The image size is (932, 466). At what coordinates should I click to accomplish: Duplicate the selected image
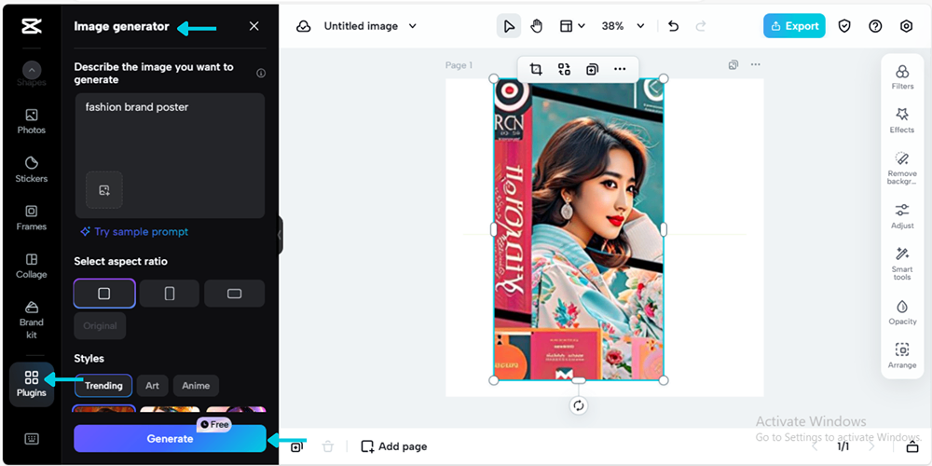tap(592, 69)
